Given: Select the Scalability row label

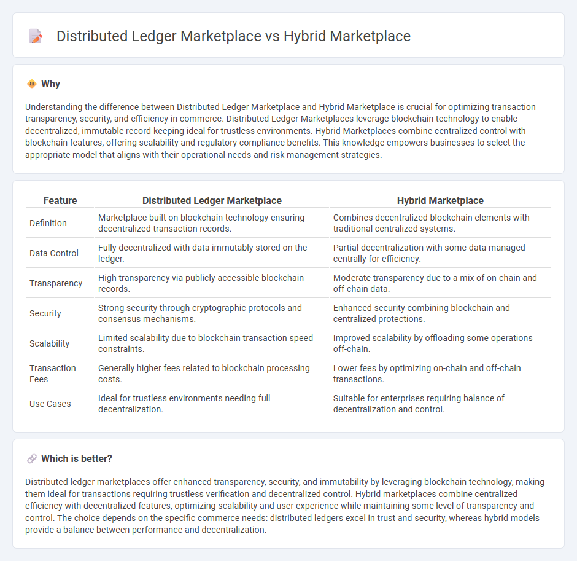Looking at the screenshot, I should (x=49, y=343).
